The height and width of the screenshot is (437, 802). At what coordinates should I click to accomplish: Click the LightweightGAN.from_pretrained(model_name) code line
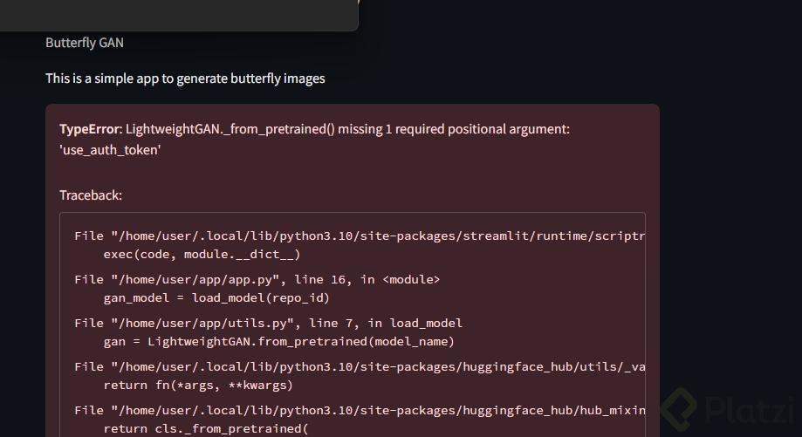pyautogui.click(x=279, y=341)
